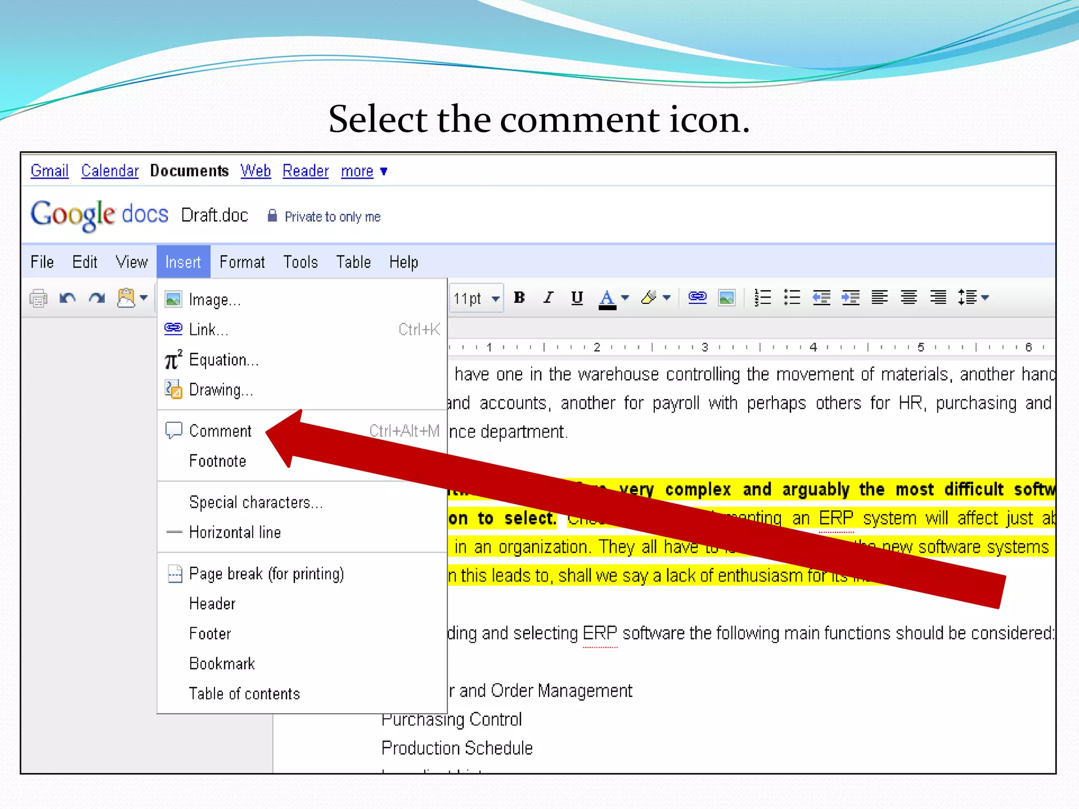Viewport: 1079px width, 809px height.
Task: Choose Drawing... from Insert menu
Action: pyautogui.click(x=302, y=390)
